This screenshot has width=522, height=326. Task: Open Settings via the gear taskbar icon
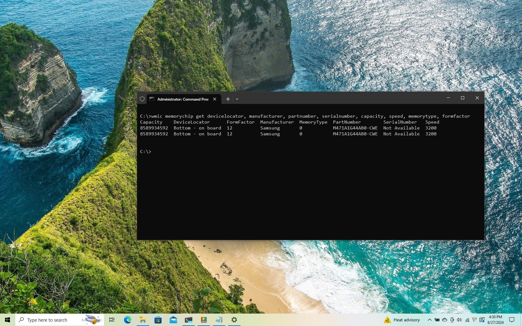pos(234,320)
